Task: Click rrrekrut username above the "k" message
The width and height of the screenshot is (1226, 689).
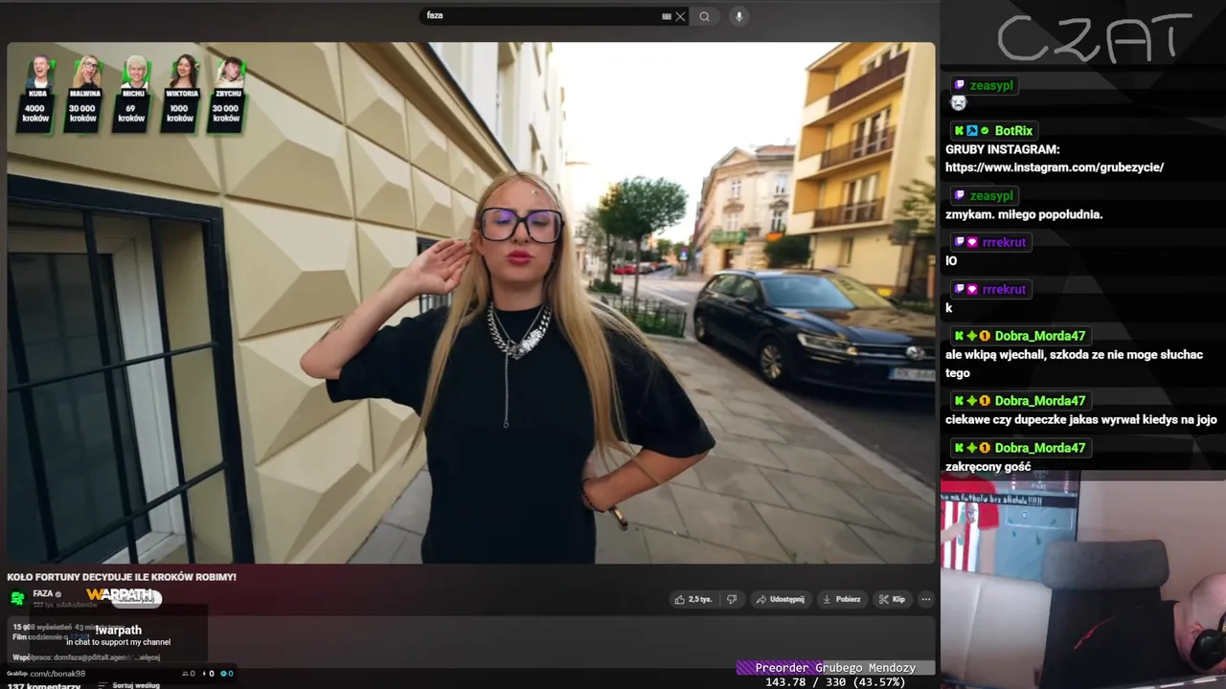Action: 1004,289
